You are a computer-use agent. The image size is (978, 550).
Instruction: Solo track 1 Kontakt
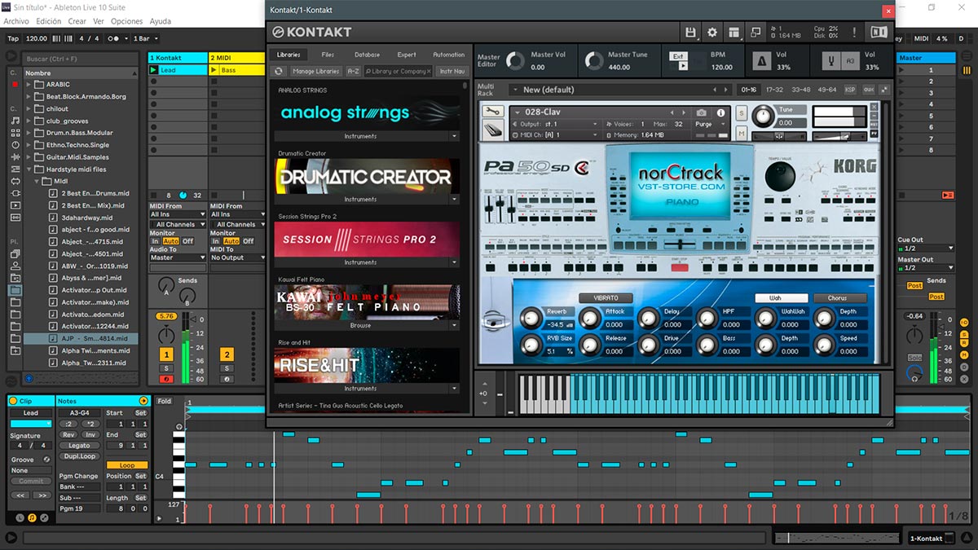pyautogui.click(x=166, y=369)
